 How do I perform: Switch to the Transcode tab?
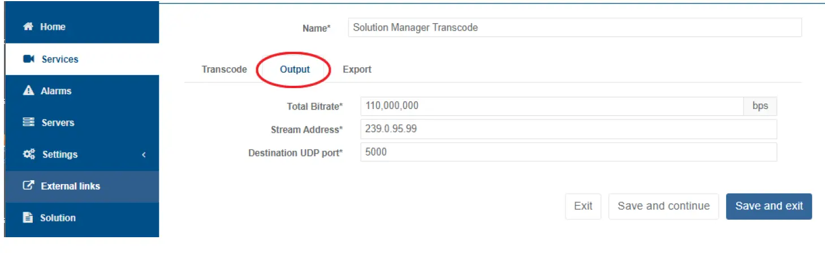(x=224, y=69)
